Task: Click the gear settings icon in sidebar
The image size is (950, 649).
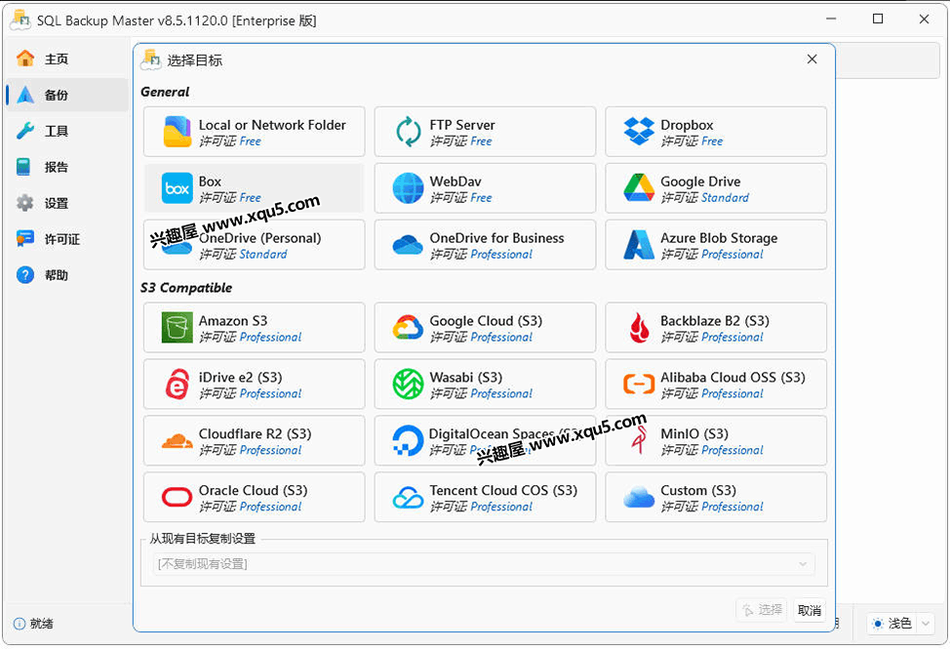Action: pos(25,203)
